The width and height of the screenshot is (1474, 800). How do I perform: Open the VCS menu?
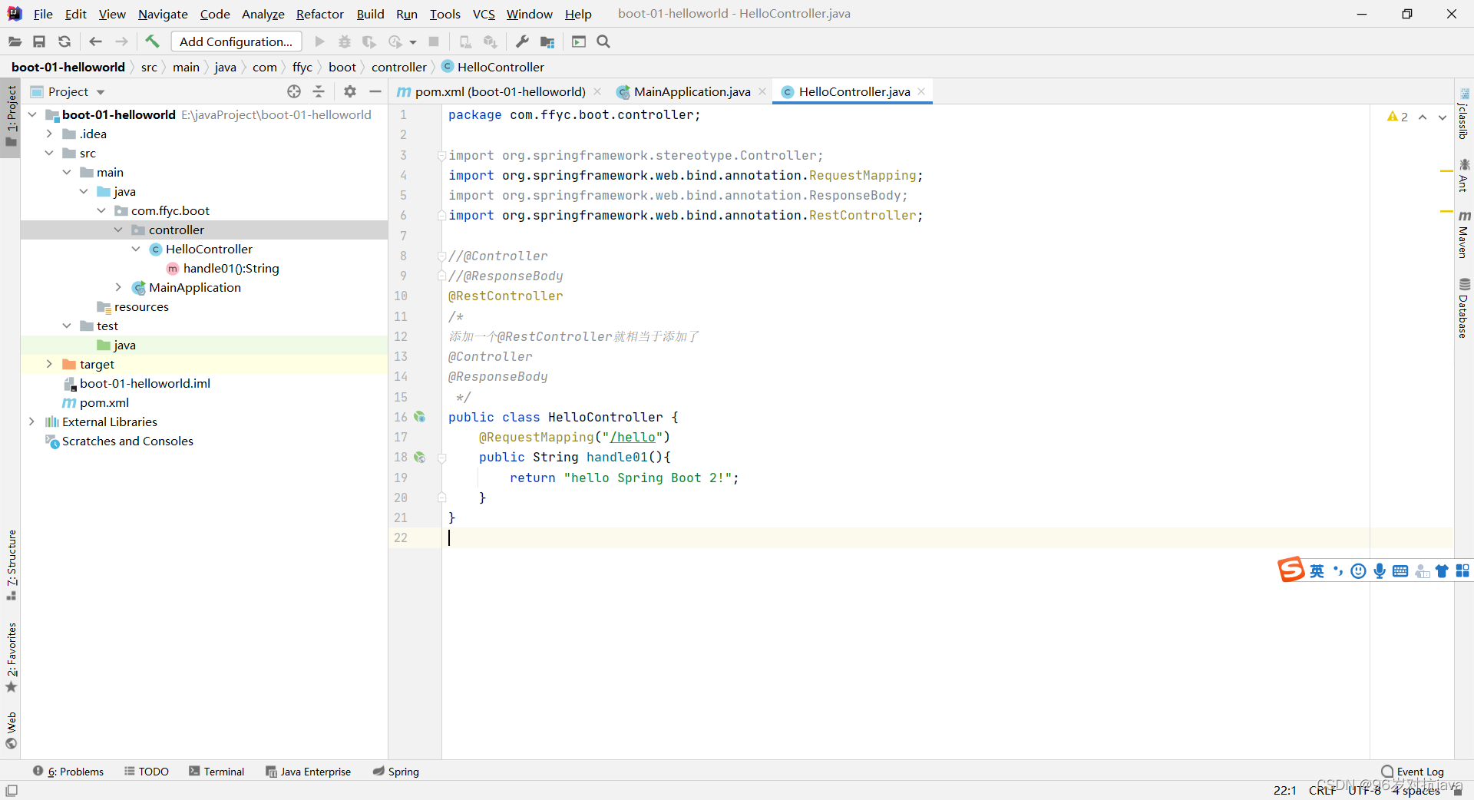coord(484,14)
